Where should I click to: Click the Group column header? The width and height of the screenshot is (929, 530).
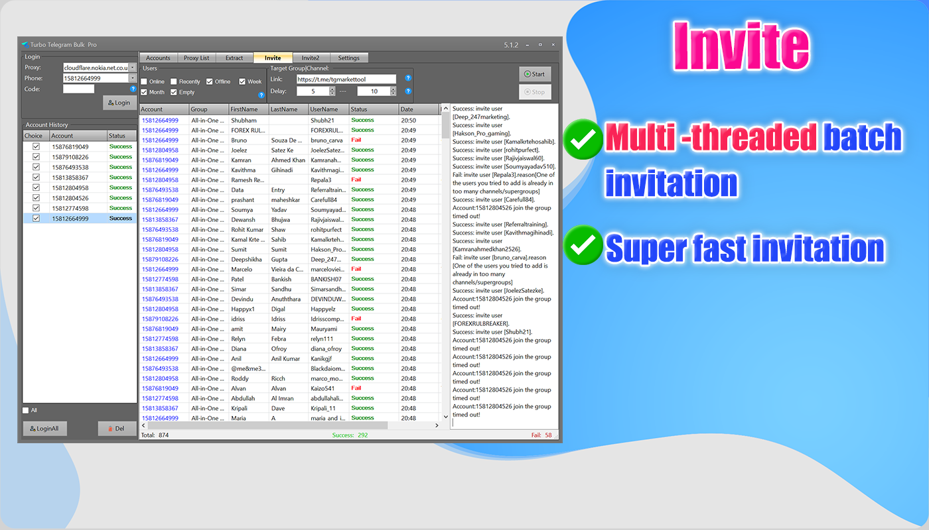point(208,109)
